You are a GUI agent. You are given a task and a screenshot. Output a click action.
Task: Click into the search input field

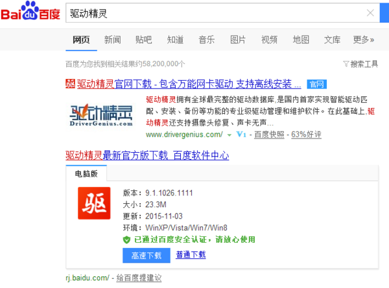(x=214, y=12)
